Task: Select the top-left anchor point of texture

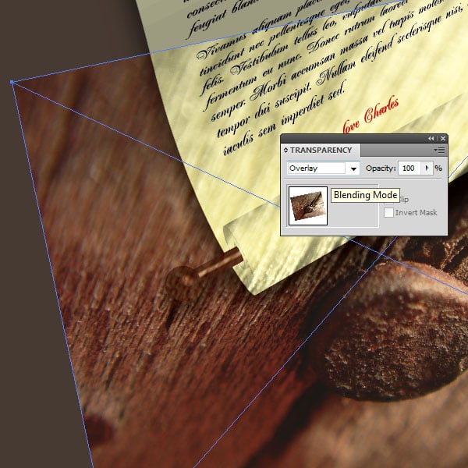Action: tap(12, 81)
